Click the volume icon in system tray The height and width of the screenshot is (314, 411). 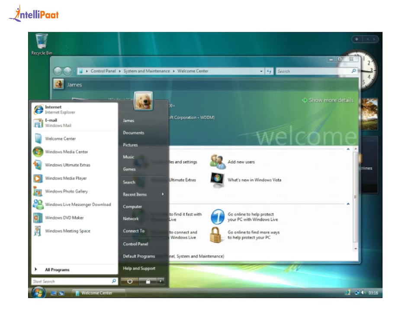(x=363, y=292)
